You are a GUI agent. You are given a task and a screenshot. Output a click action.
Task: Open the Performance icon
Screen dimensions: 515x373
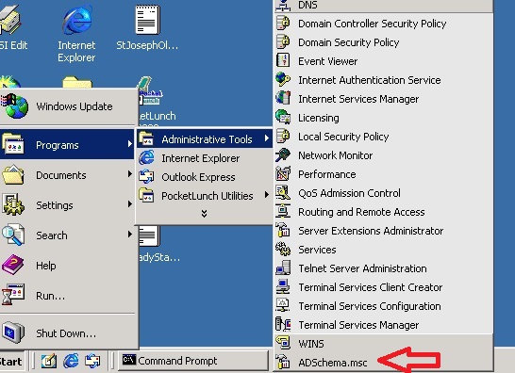click(x=283, y=174)
